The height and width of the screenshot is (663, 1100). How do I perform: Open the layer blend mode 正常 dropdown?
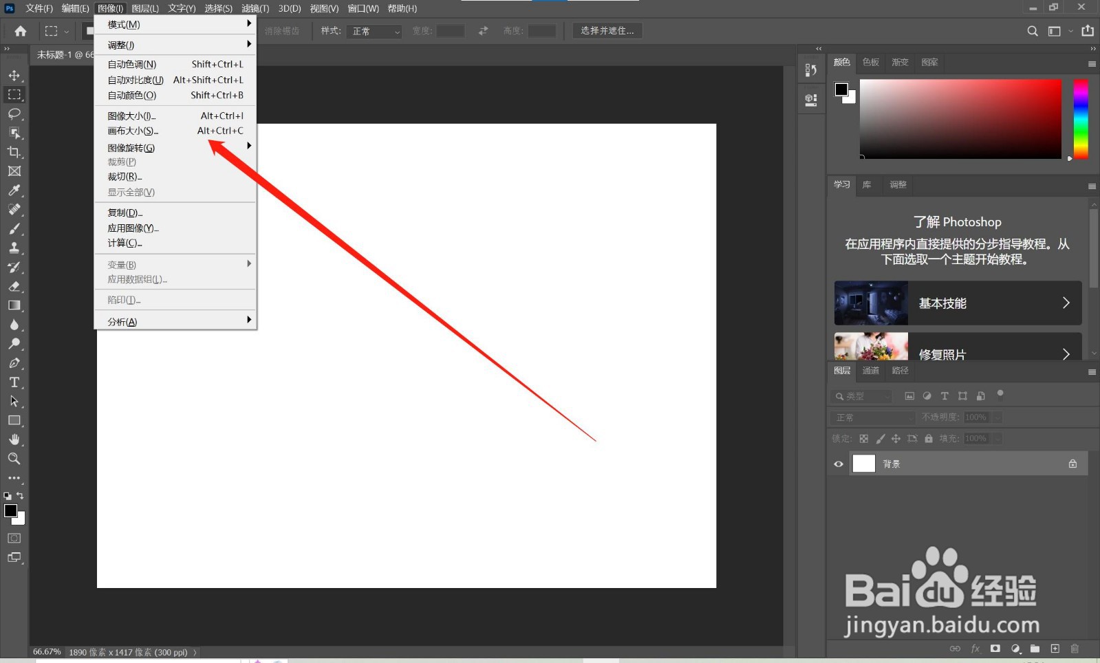point(872,417)
